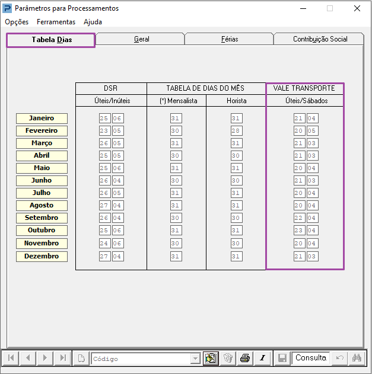
Task: Click the Maio month button
Action: click(x=42, y=168)
